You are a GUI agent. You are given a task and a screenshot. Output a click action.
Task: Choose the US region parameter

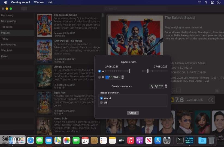pyautogui.click(x=101, y=103)
